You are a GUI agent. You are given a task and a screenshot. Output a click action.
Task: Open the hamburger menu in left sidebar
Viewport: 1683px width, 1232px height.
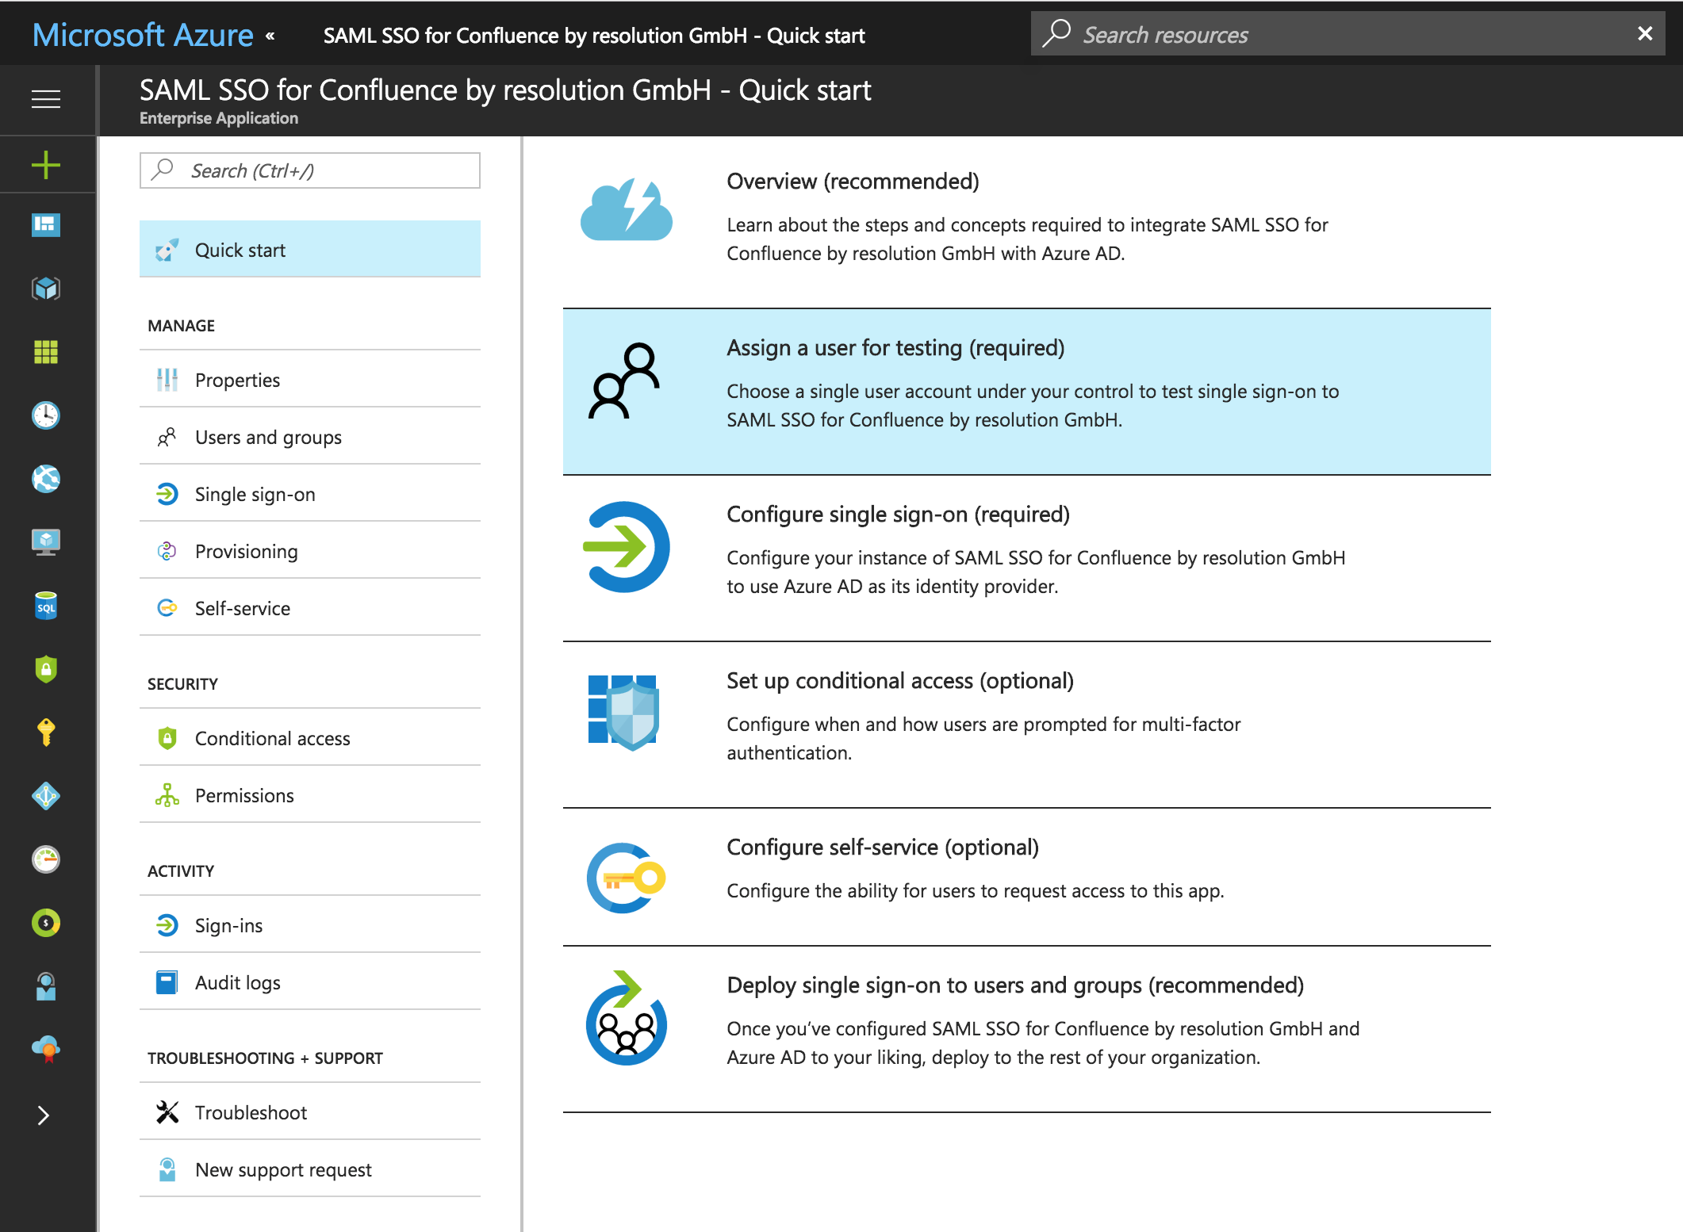click(46, 99)
